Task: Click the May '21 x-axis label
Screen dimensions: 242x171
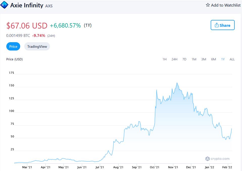Action: pos(63,167)
